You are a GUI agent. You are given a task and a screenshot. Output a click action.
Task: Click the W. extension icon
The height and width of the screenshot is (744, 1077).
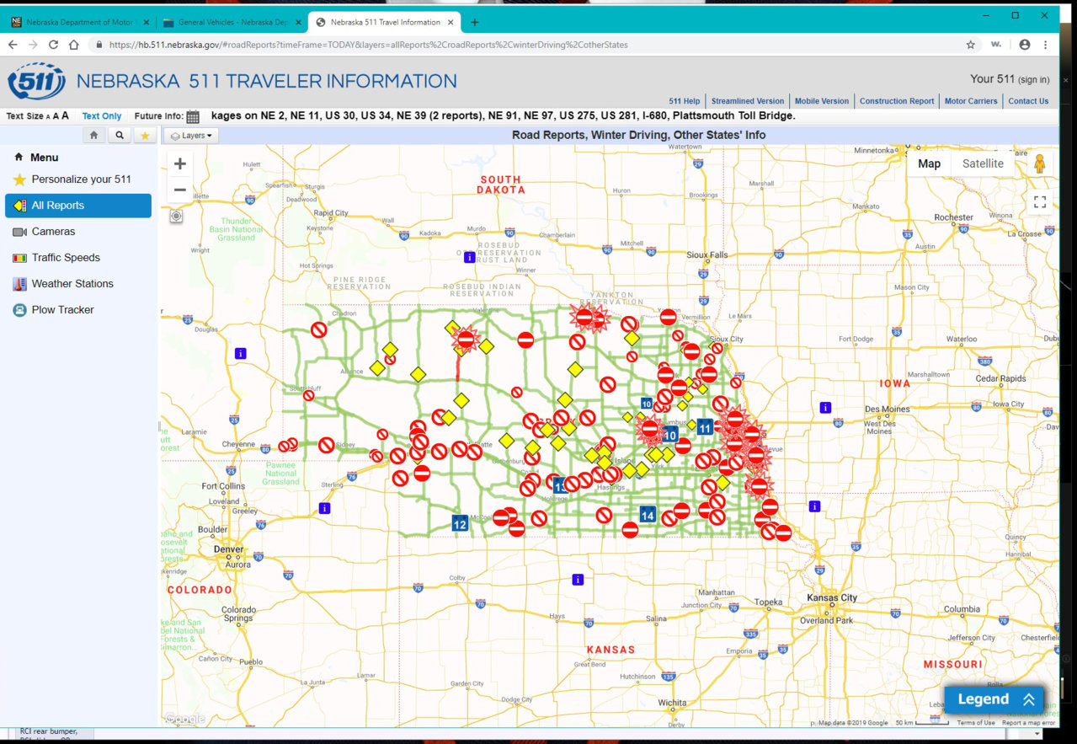click(996, 45)
